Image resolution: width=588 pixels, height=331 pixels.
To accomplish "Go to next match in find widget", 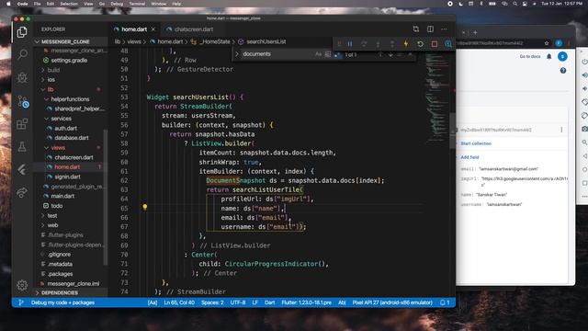I will coord(390,54).
